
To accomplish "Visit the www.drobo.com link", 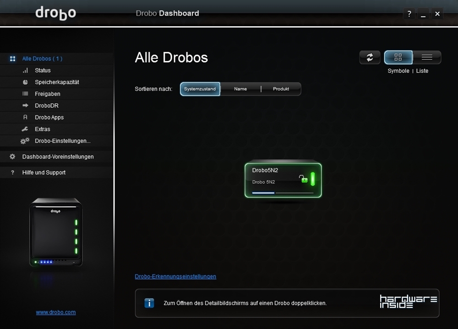I will tap(56, 312).
